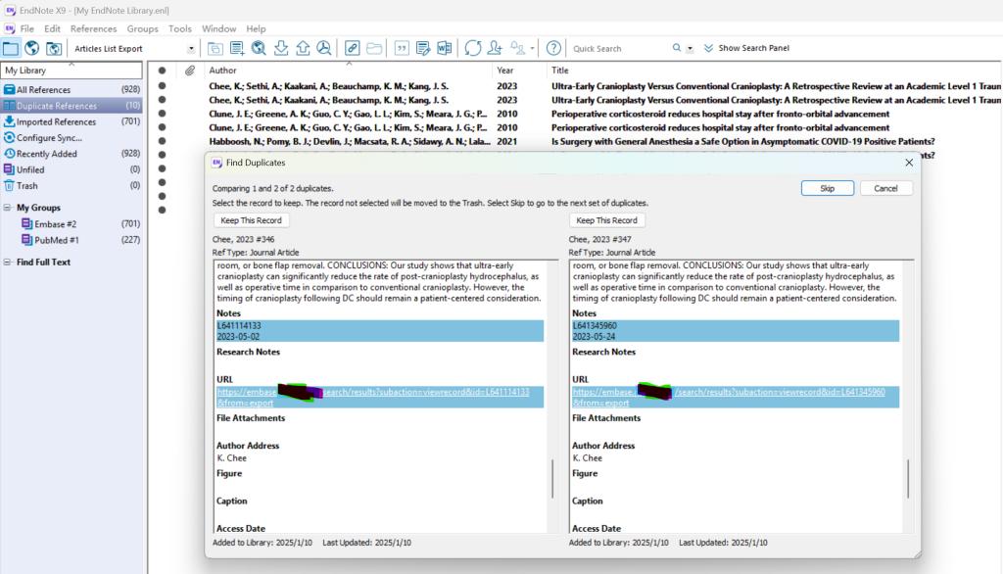
Task: Click the Insert Citation quote icon
Action: pos(402,48)
